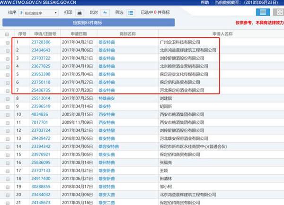Click the 申请日期 column header
This screenshot has height=205, width=284.
79,34
